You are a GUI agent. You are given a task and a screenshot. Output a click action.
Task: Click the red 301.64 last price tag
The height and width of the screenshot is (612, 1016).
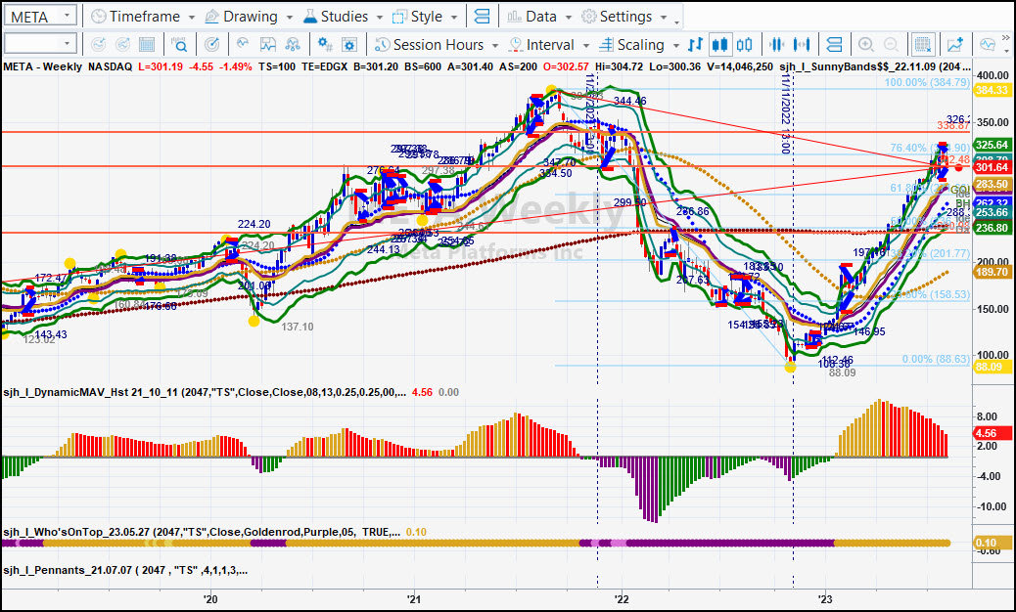pyautogui.click(x=993, y=167)
